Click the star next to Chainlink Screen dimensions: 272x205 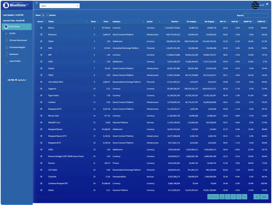pos(41,176)
